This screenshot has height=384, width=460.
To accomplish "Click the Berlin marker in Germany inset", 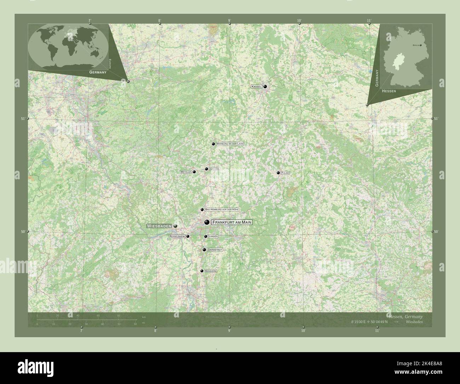I will [x=421, y=45].
